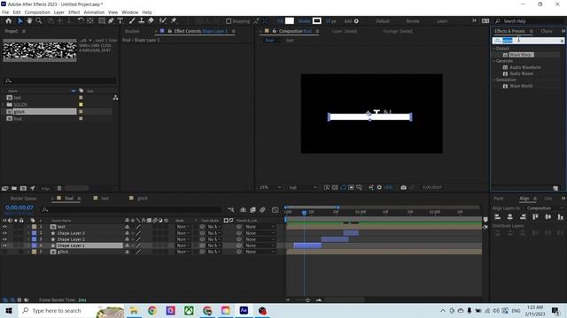Hide Shape Layer 3 visibility eye

tap(4, 233)
